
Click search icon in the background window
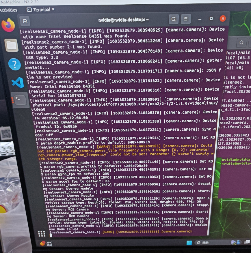click(241, 43)
